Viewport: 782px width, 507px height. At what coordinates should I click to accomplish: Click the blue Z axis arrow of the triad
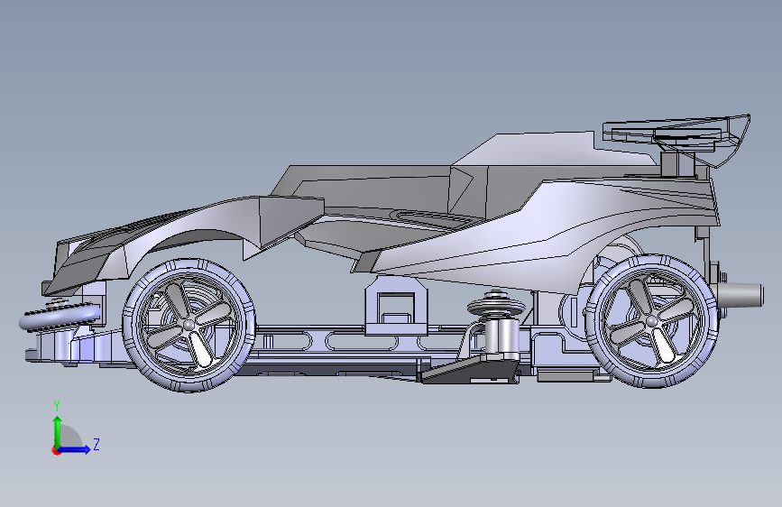pyautogui.click(x=75, y=449)
